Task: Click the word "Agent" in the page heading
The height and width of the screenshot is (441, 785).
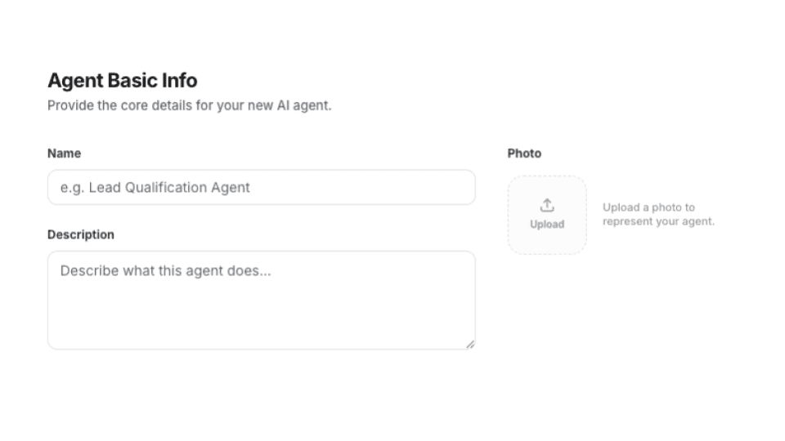Action: 75,81
